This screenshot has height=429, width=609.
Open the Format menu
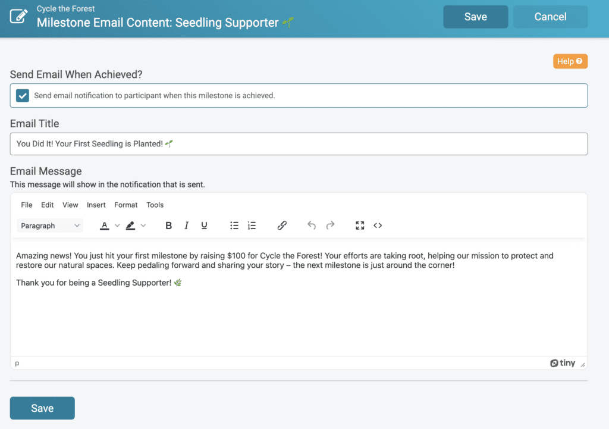tap(126, 205)
